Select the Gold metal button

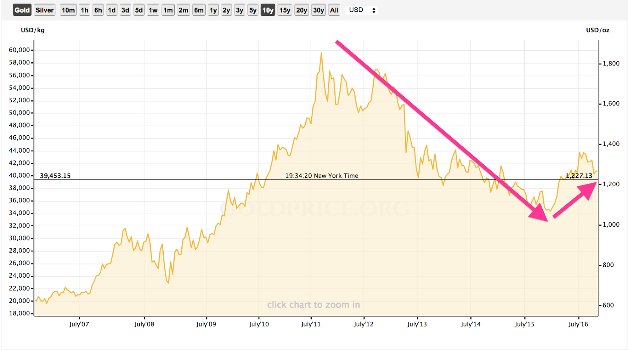coord(22,10)
